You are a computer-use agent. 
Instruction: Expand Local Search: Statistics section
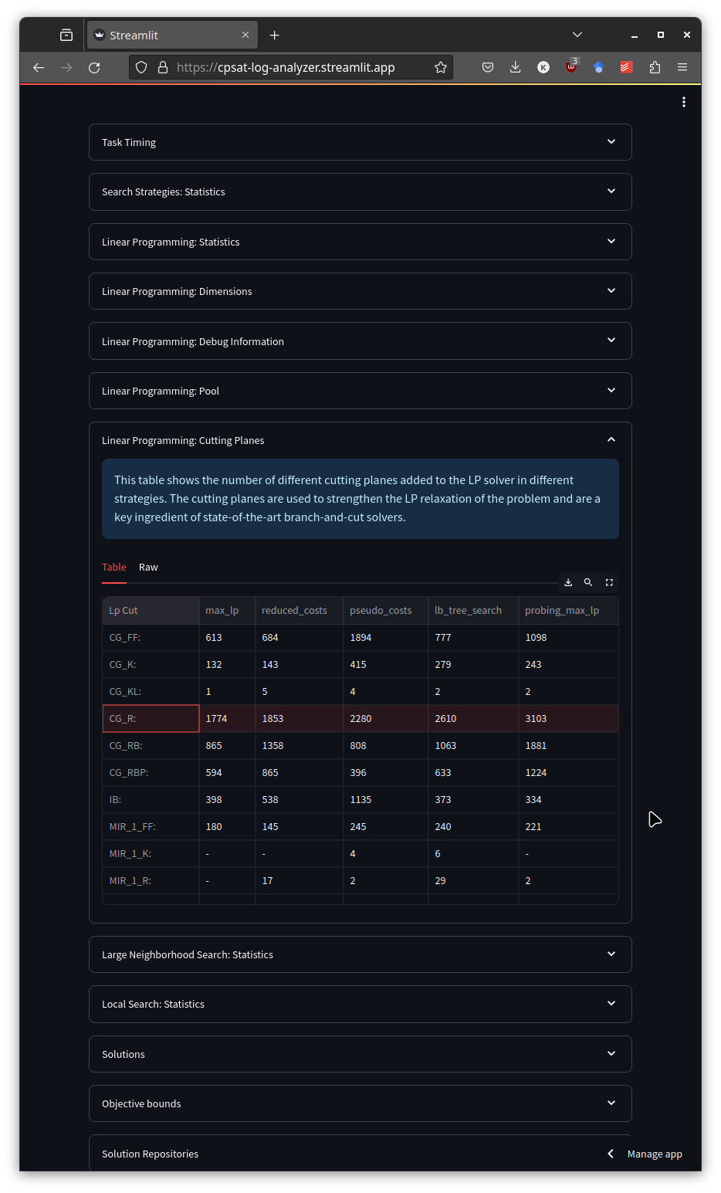[x=360, y=1004]
